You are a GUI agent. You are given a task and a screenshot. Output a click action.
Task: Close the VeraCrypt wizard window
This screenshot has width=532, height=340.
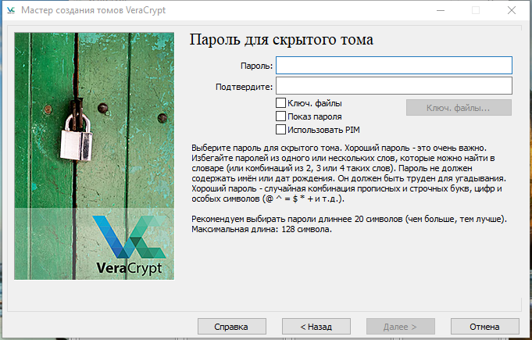(512, 10)
